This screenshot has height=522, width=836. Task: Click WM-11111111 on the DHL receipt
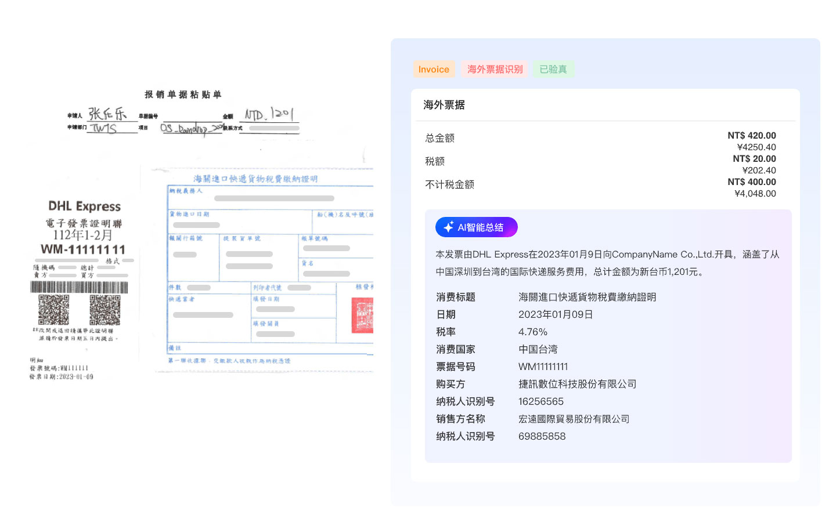pos(83,250)
